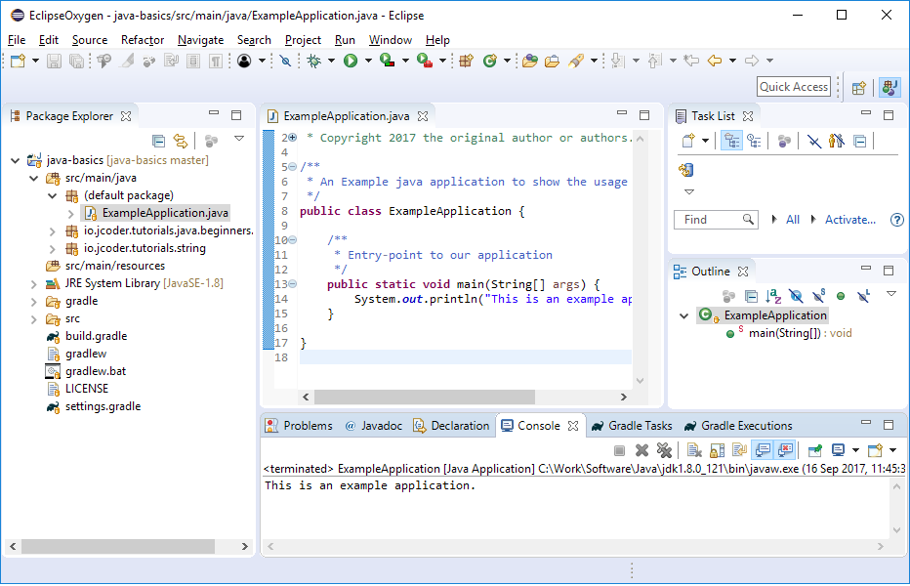
Task: Click the New file toolbar icon
Action: point(18,61)
